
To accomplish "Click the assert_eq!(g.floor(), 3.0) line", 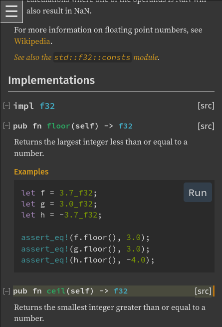I will (85, 249).
